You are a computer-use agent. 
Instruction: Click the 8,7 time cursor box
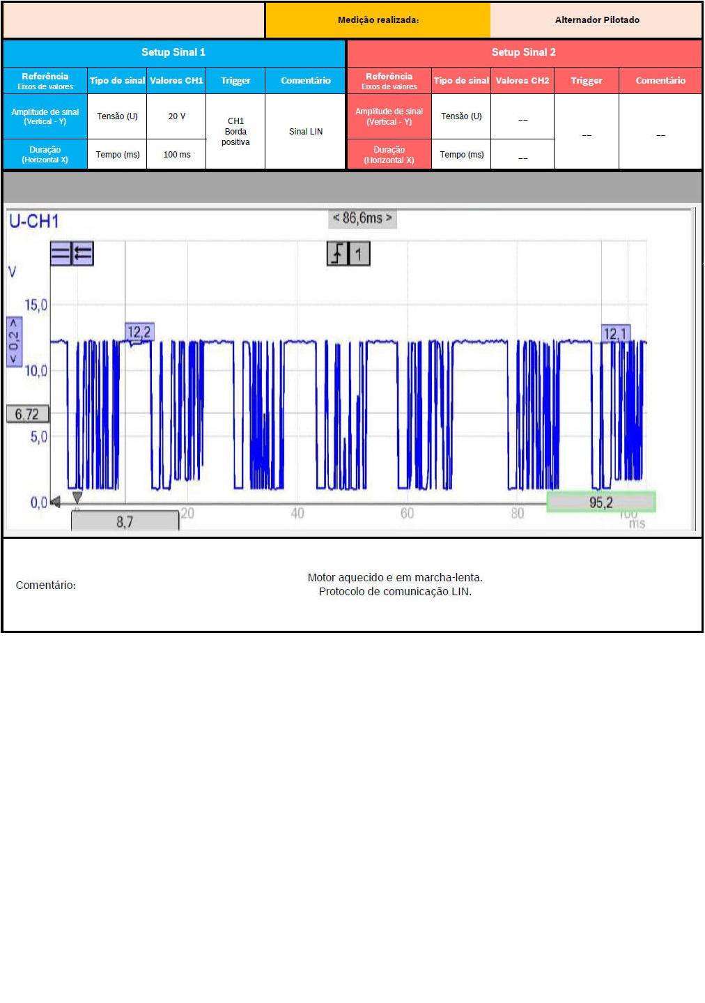(125, 521)
